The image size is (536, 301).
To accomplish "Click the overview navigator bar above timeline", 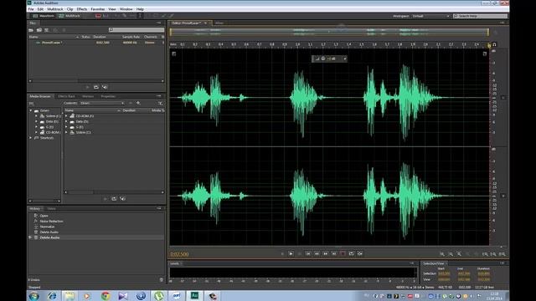I will click(329, 32).
